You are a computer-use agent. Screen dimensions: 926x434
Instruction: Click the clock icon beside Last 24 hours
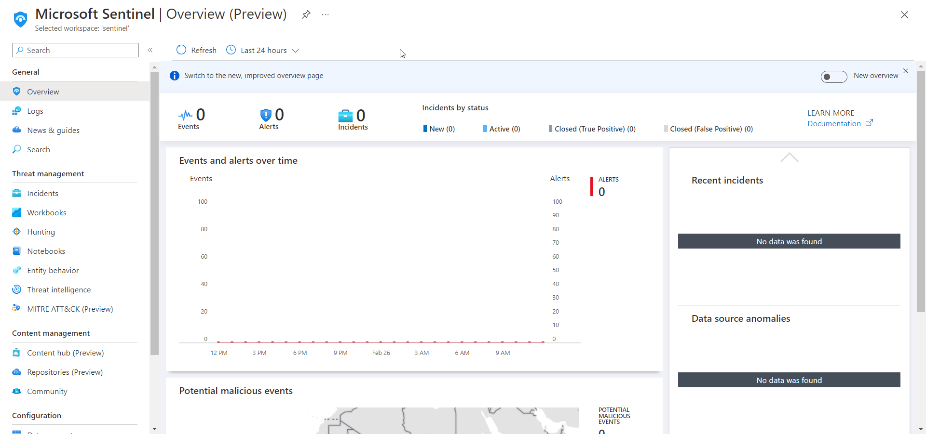(x=231, y=50)
